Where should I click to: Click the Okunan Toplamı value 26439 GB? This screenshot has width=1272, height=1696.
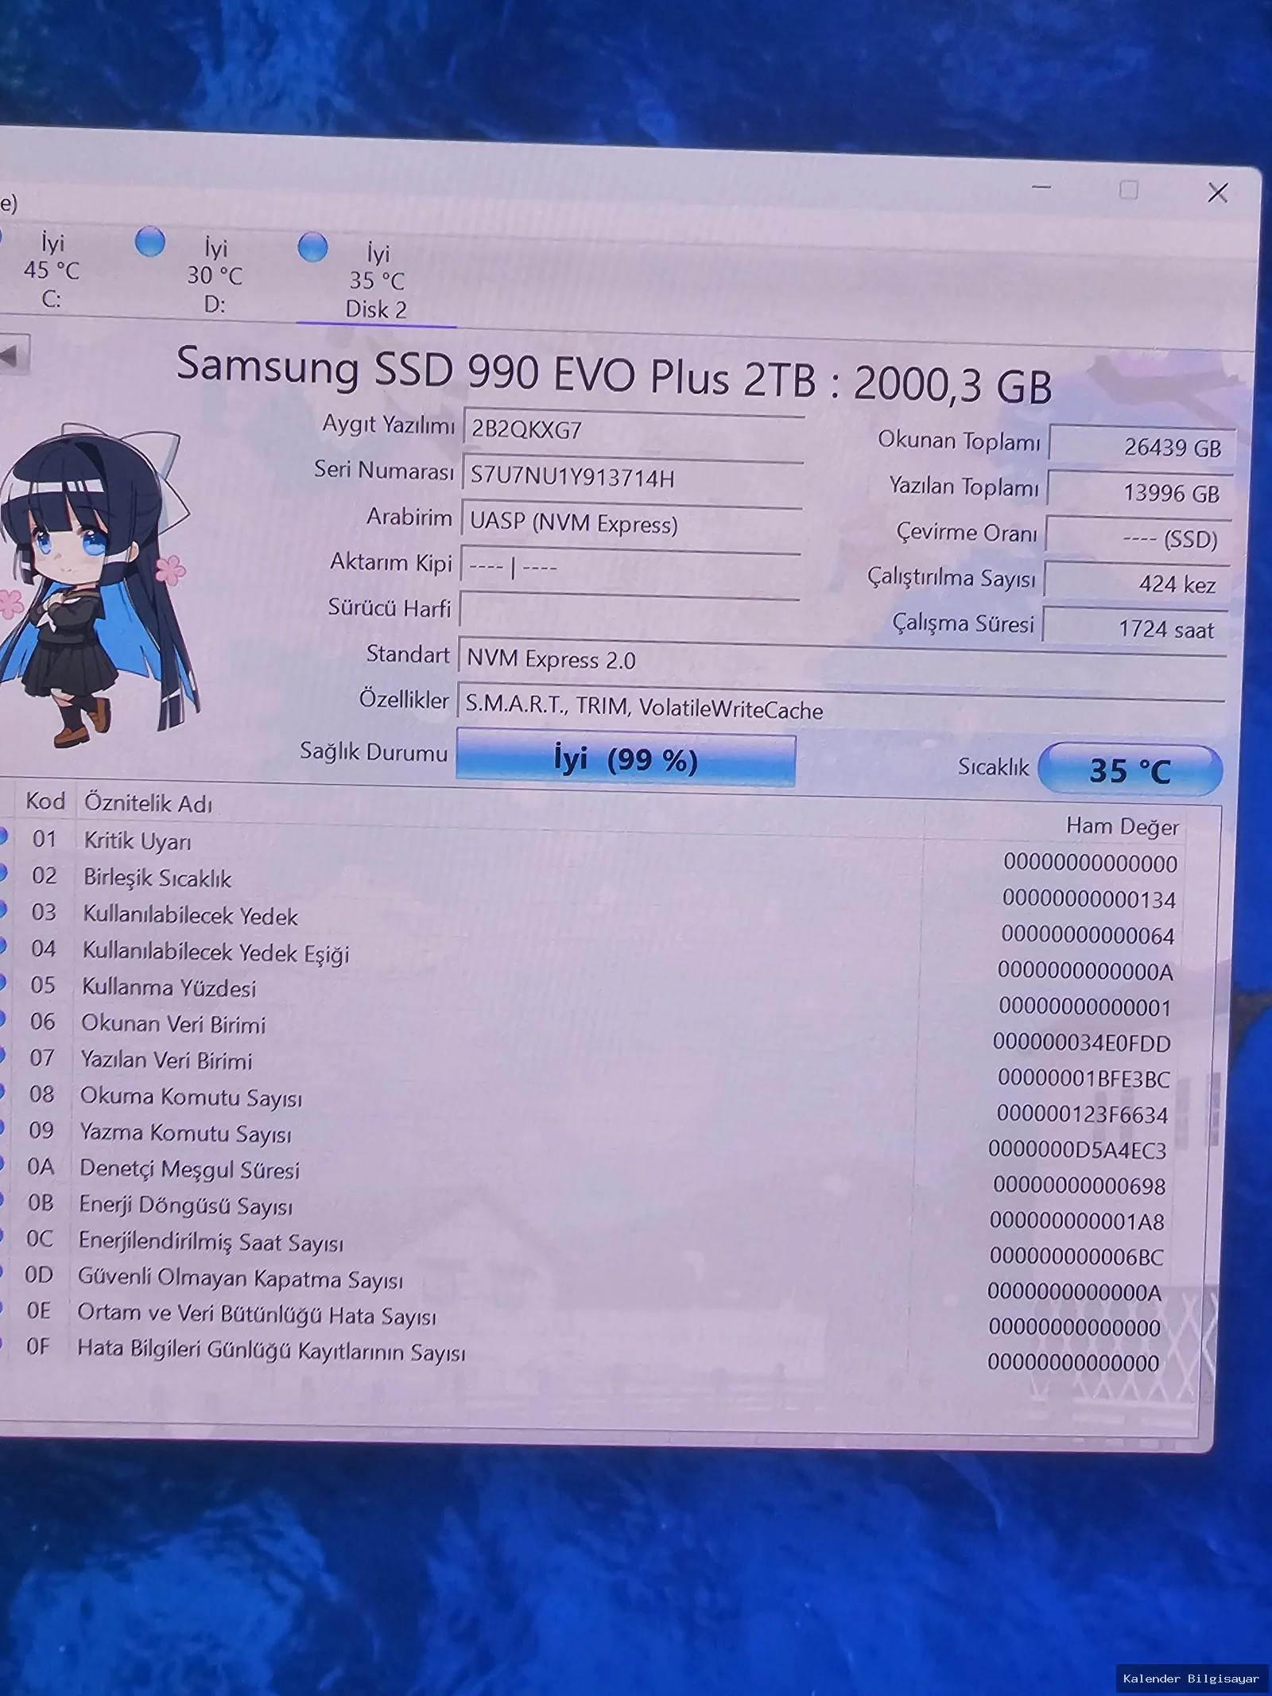[1142, 447]
